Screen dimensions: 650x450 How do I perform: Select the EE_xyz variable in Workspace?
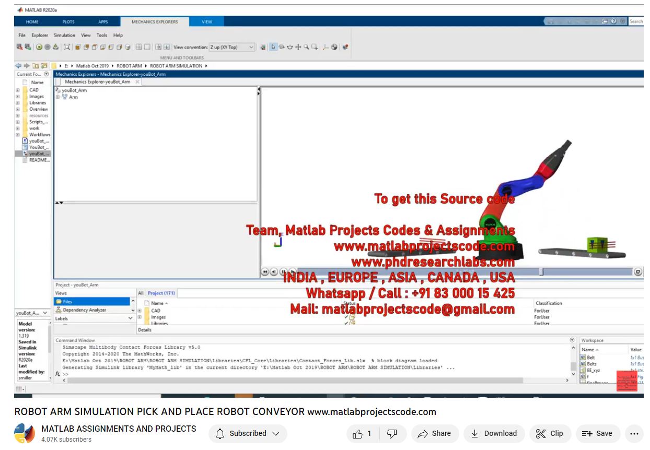click(x=594, y=370)
